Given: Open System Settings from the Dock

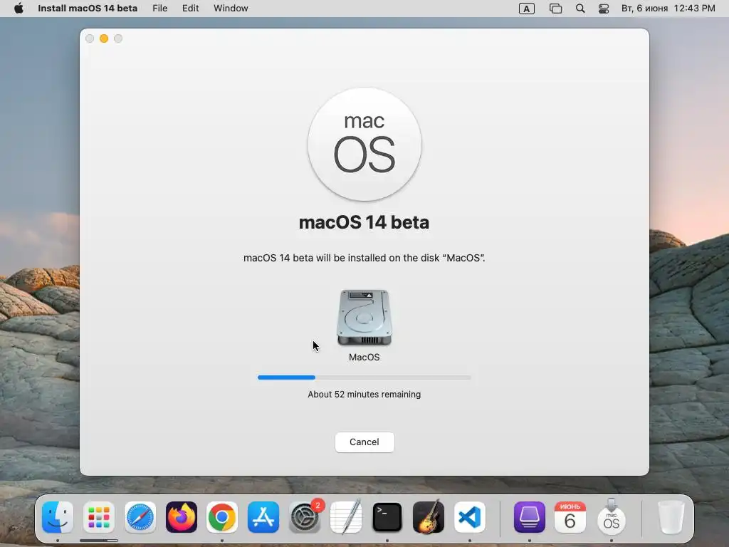Looking at the screenshot, I should pos(305,517).
